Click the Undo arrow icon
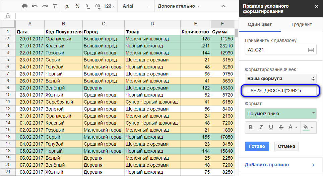Screen dimensions: 323x176 tap(35, 6)
